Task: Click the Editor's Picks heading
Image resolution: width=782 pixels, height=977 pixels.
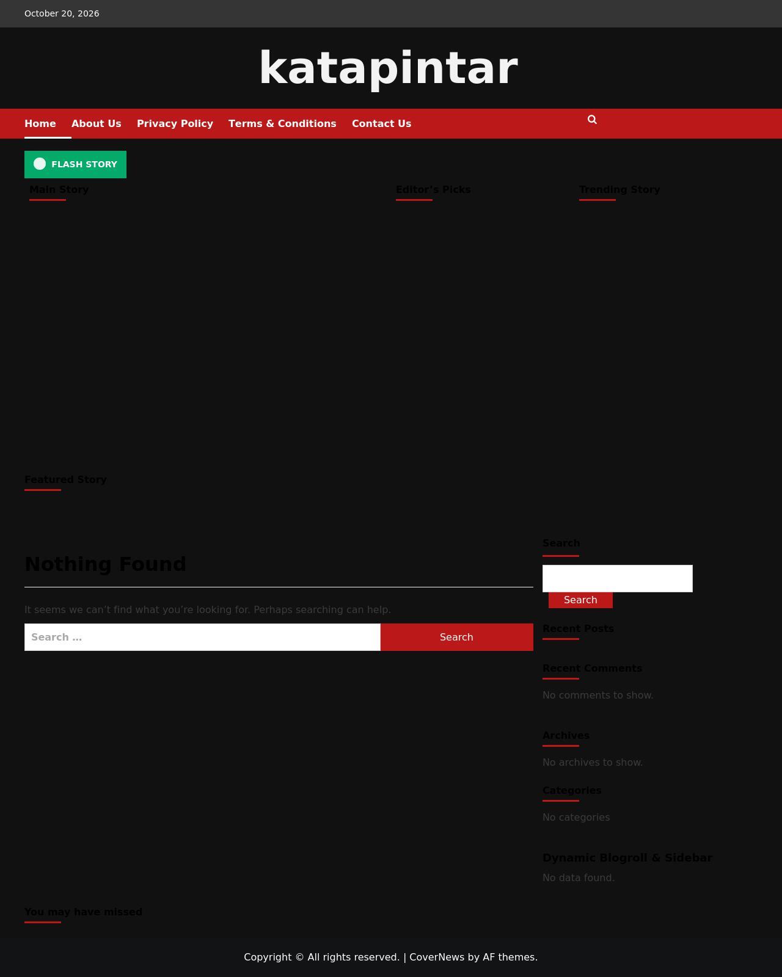Action: click(433, 189)
